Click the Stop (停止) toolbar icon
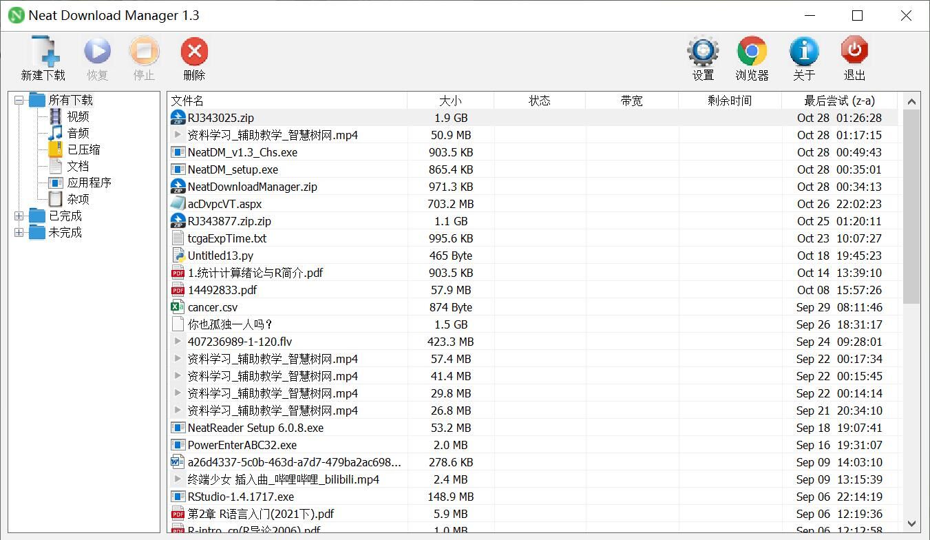This screenshot has height=540, width=930. 144,53
